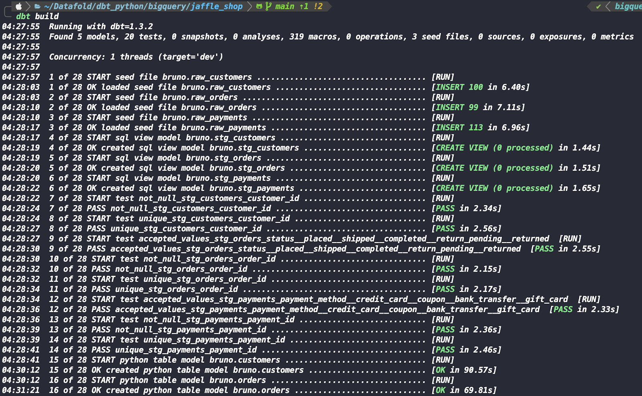
Task: Click 'not_null_stg_orders_order_id' on the '10 of 28 PASS' line
Action: (x=181, y=269)
